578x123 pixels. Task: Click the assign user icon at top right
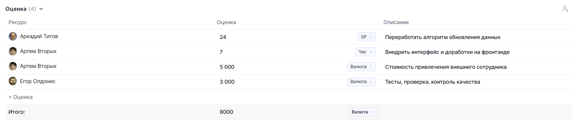tap(565, 9)
